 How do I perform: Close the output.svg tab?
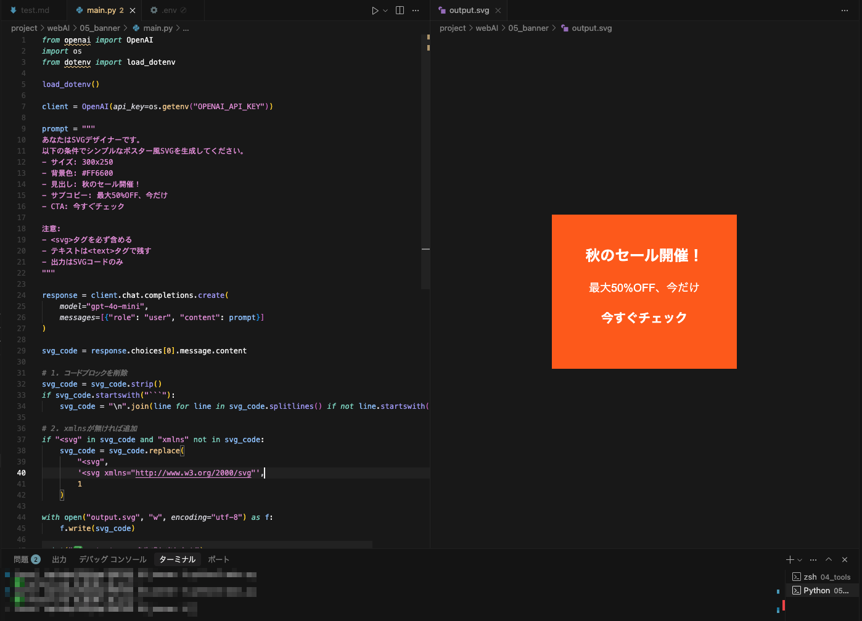point(498,10)
